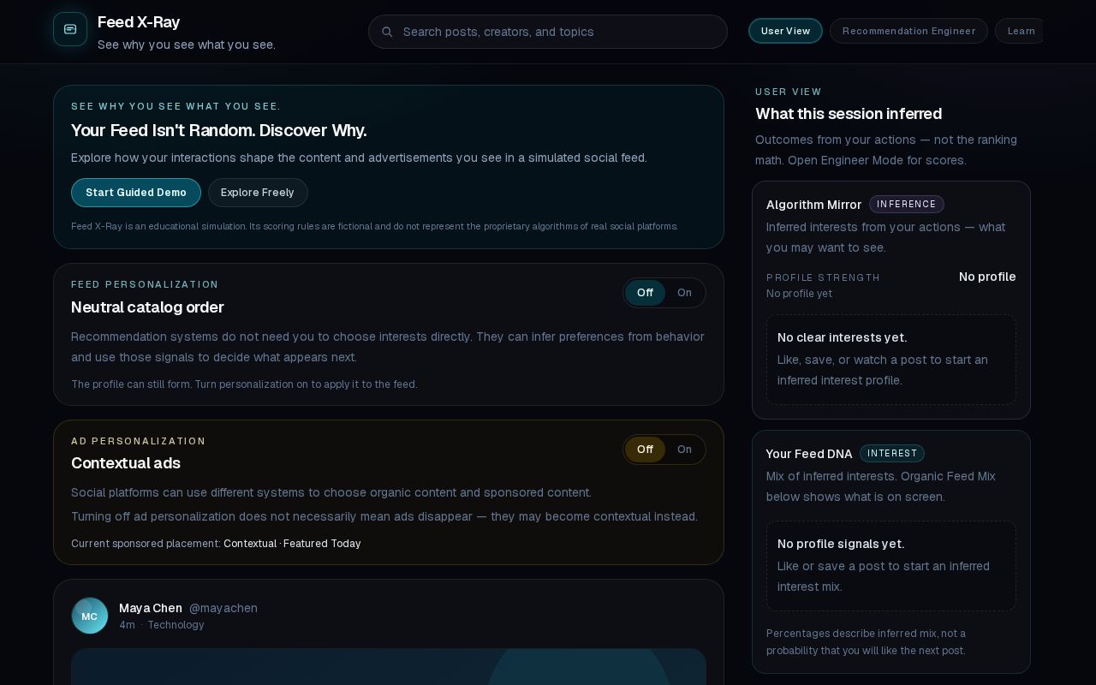Click the 'PROFILE STRENGTH' label
Viewport: 1096px width, 685px height.
(x=823, y=277)
